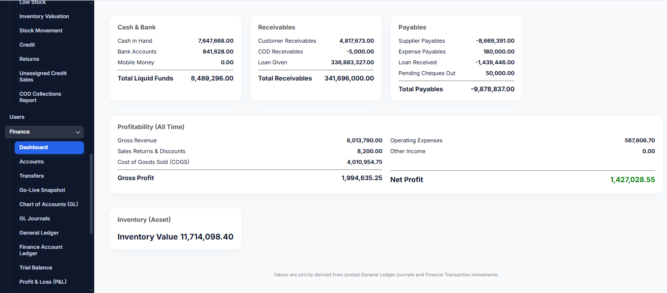Select the Finance menu header
667x293 pixels.
pos(44,132)
